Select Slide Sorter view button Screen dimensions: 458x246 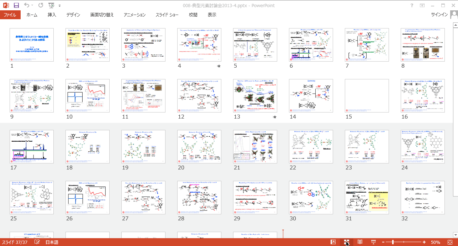[347, 242]
